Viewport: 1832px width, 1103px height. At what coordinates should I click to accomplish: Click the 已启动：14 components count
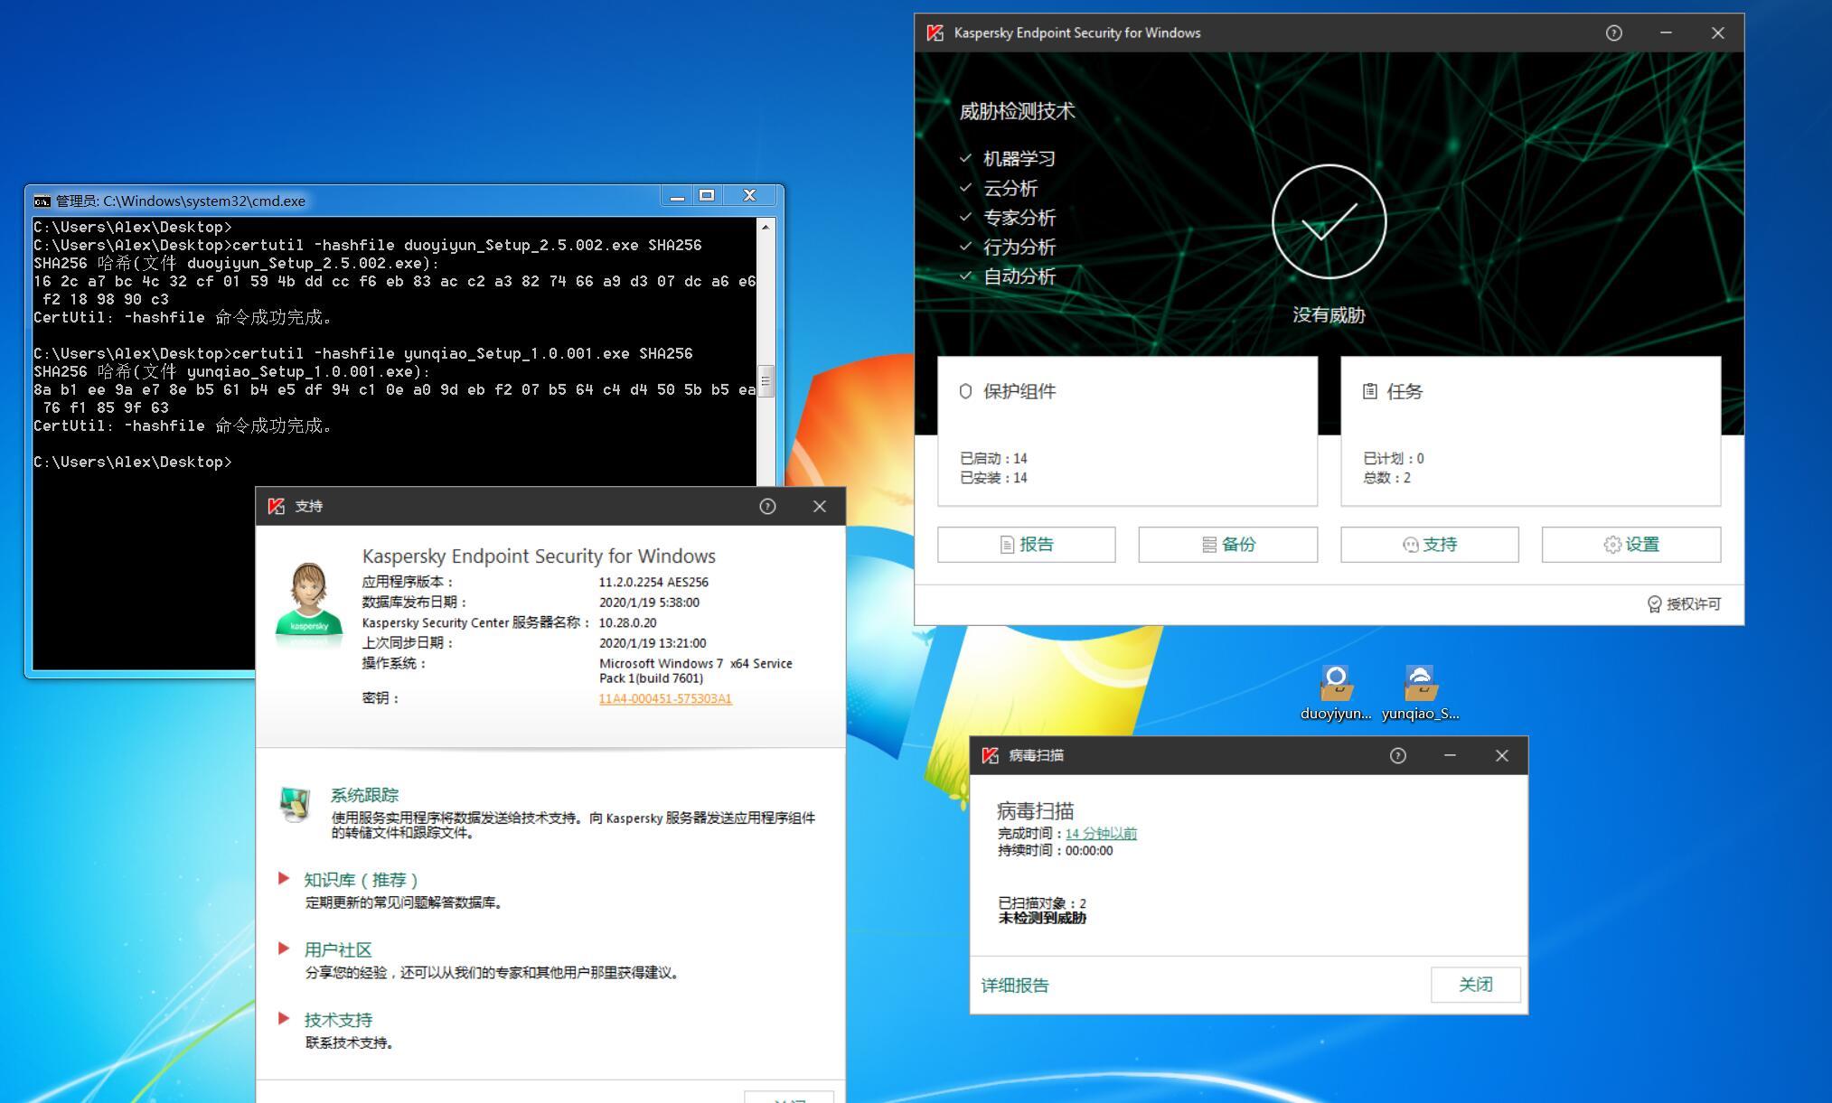coord(993,459)
